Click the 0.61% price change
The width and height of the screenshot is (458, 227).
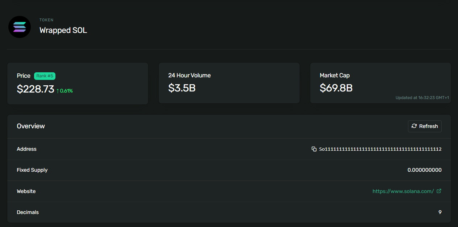[x=66, y=91]
